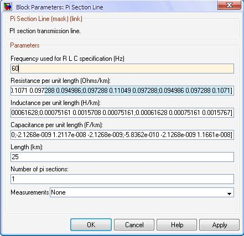
Task: Click the Capacitance per unit length field
Action: coord(122,135)
